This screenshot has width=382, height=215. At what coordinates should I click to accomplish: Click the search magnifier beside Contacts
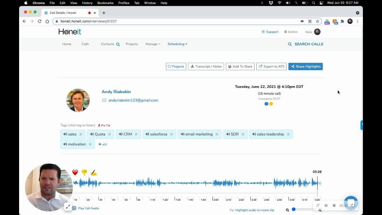(118, 44)
